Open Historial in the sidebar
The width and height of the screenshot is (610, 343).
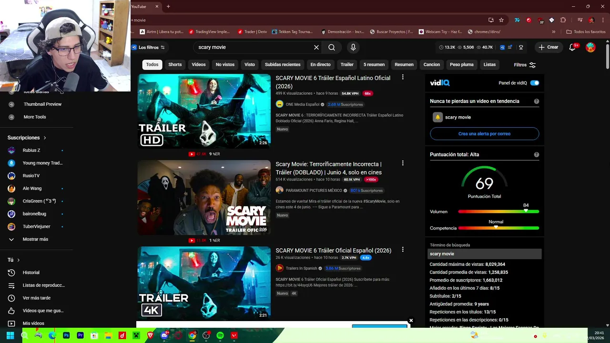click(x=30, y=272)
